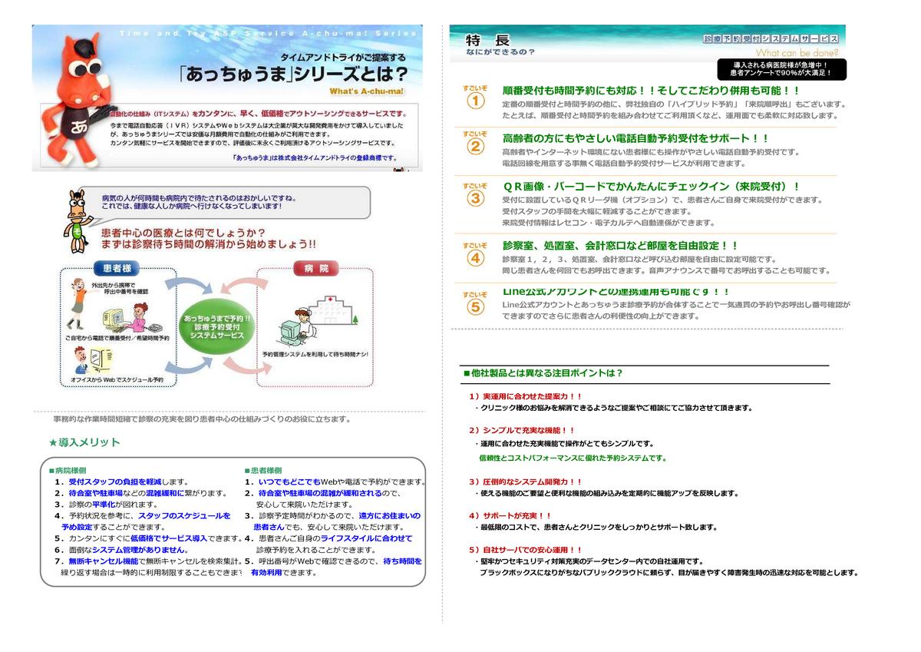
Task: Click the office worker Web scheduling illustration
Action: click(91, 361)
